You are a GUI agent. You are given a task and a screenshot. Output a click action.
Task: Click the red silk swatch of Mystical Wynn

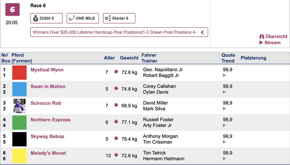tap(19, 73)
